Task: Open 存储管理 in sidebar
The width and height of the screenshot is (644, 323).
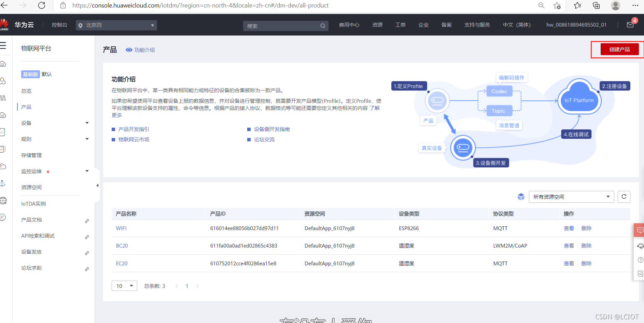Action: tap(31, 155)
